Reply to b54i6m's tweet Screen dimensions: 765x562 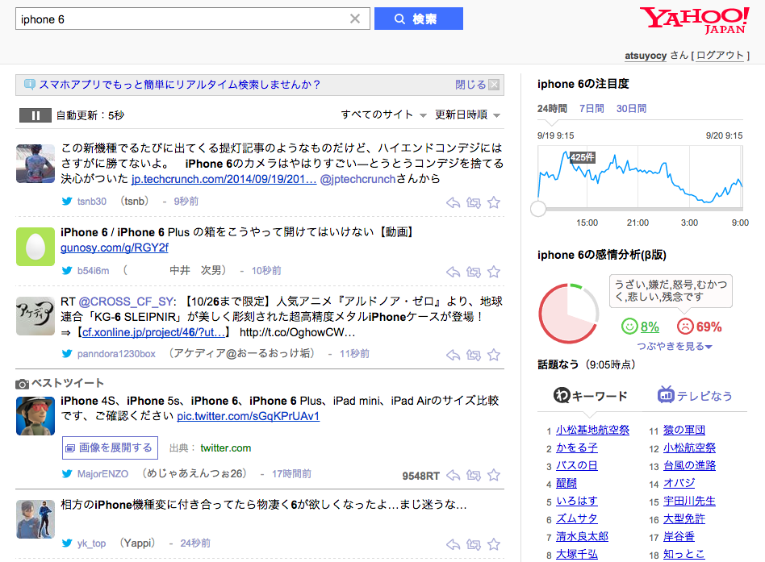pyautogui.click(x=454, y=272)
